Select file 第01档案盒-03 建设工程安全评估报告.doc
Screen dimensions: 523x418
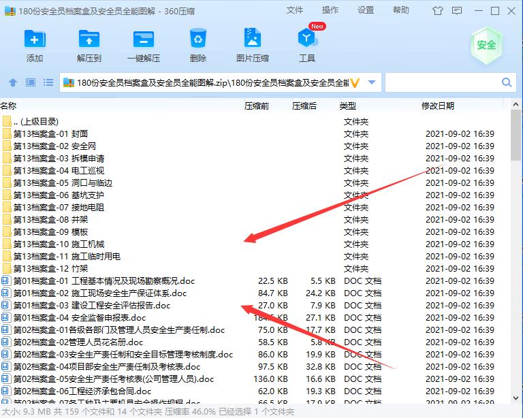[x=255, y=306]
